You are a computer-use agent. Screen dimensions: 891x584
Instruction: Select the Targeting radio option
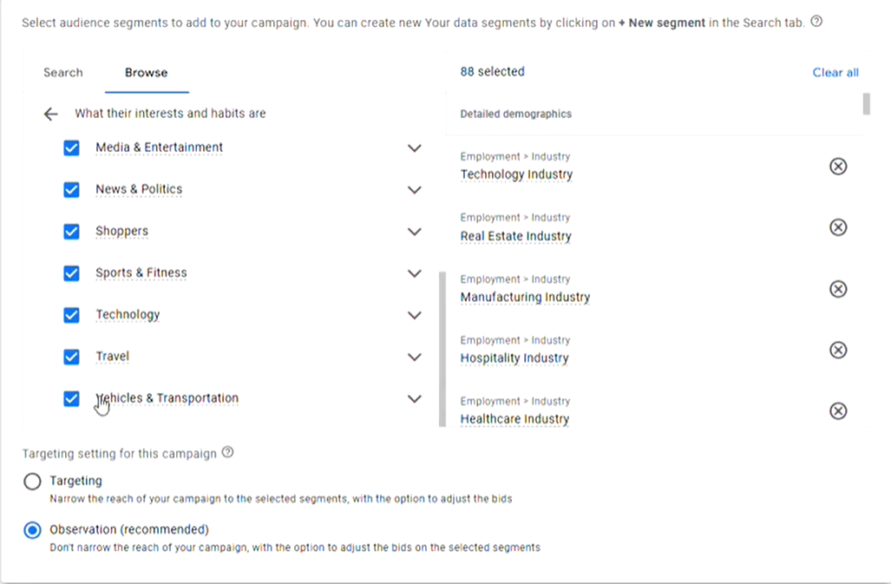coord(32,482)
